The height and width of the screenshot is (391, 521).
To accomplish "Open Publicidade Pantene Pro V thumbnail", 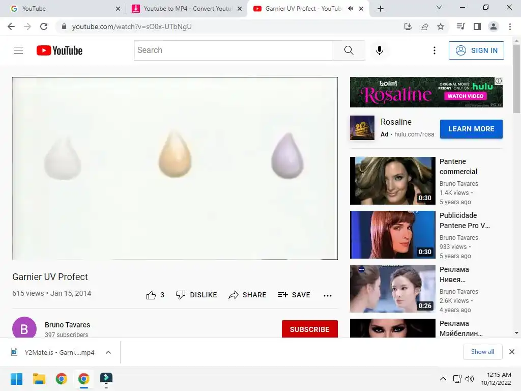I will point(392,234).
